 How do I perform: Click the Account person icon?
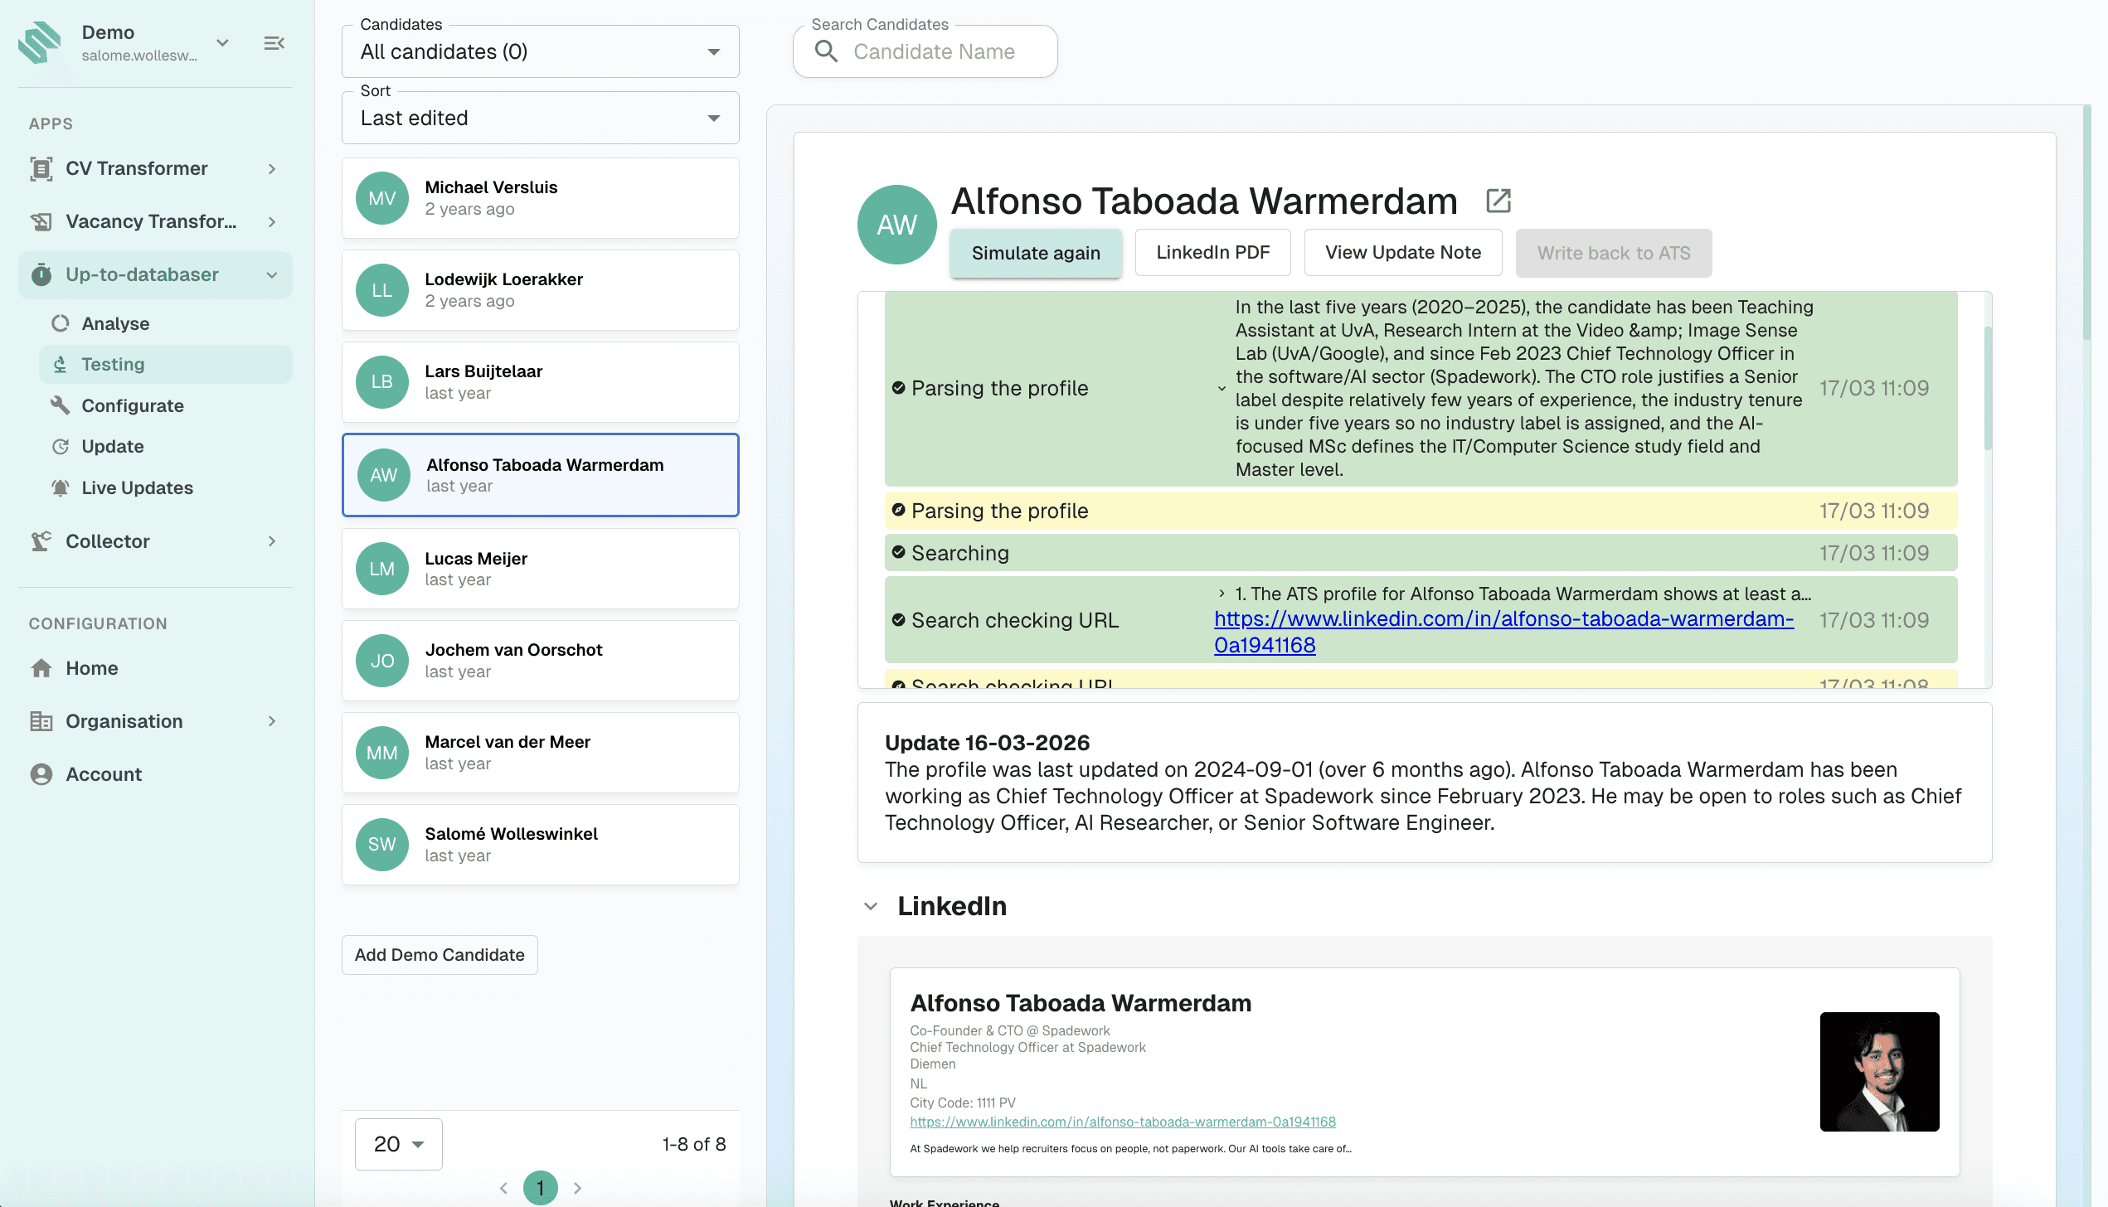point(41,774)
